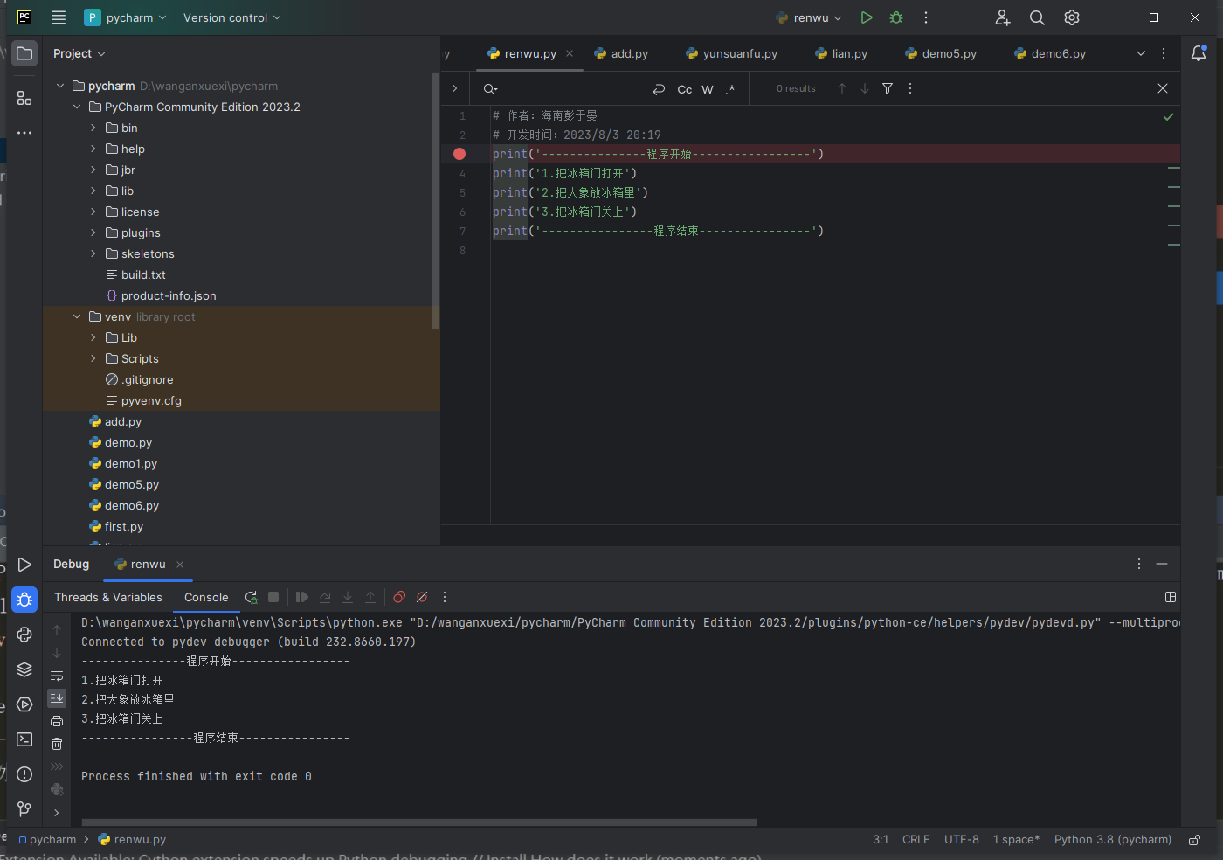Screen dimensions: 1223x860
Task: Collapse the venv library root folder
Action: tap(77, 316)
